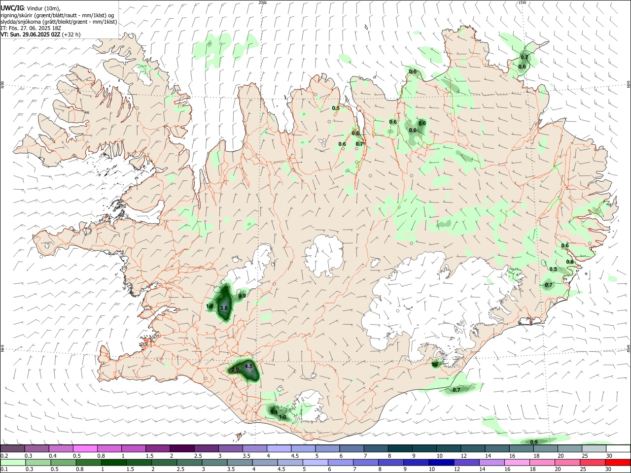
Task: Pick the deep blue 10 swatch, lower legend row
Action: [x=441, y=463]
